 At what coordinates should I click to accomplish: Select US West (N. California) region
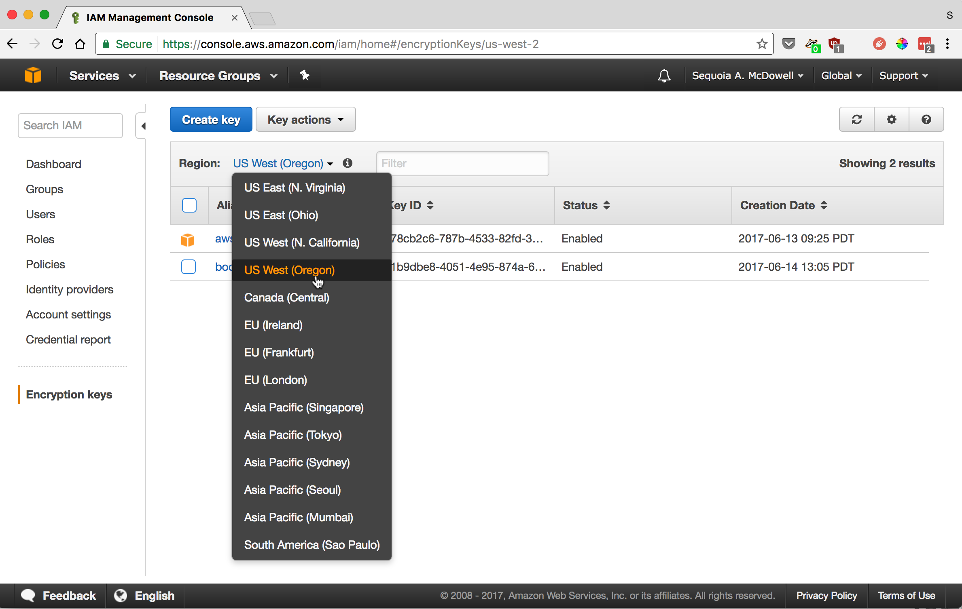311,242
